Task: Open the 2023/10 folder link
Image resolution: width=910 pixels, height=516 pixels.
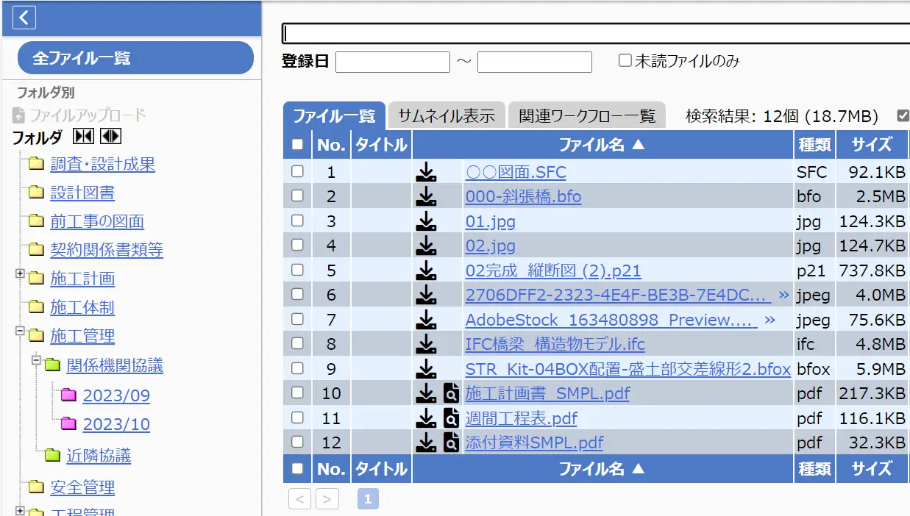Action: pyautogui.click(x=116, y=424)
